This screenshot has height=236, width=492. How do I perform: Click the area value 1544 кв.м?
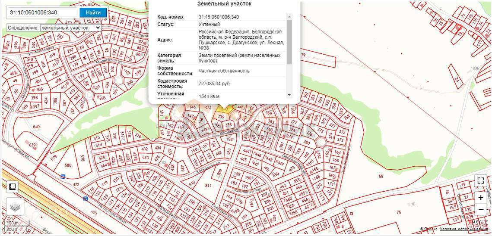click(x=209, y=96)
